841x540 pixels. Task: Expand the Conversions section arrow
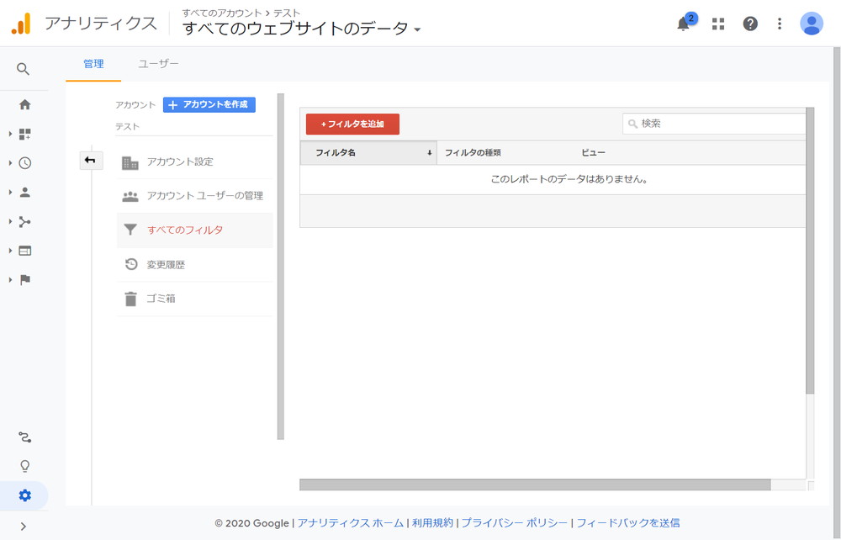(10, 280)
